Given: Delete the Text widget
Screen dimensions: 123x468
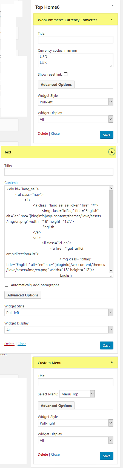Looking at the screenshot, I should pos(9,344).
